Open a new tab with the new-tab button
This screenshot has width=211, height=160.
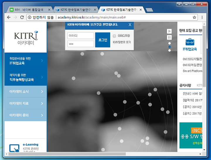pos(149,10)
